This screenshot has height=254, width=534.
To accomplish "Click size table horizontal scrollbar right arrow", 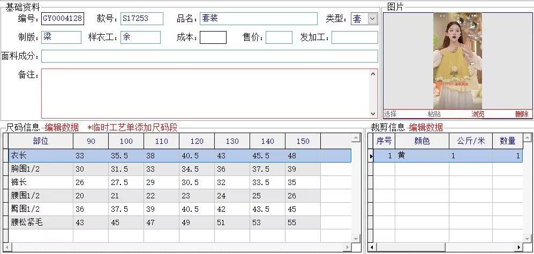I will (x=348, y=247).
